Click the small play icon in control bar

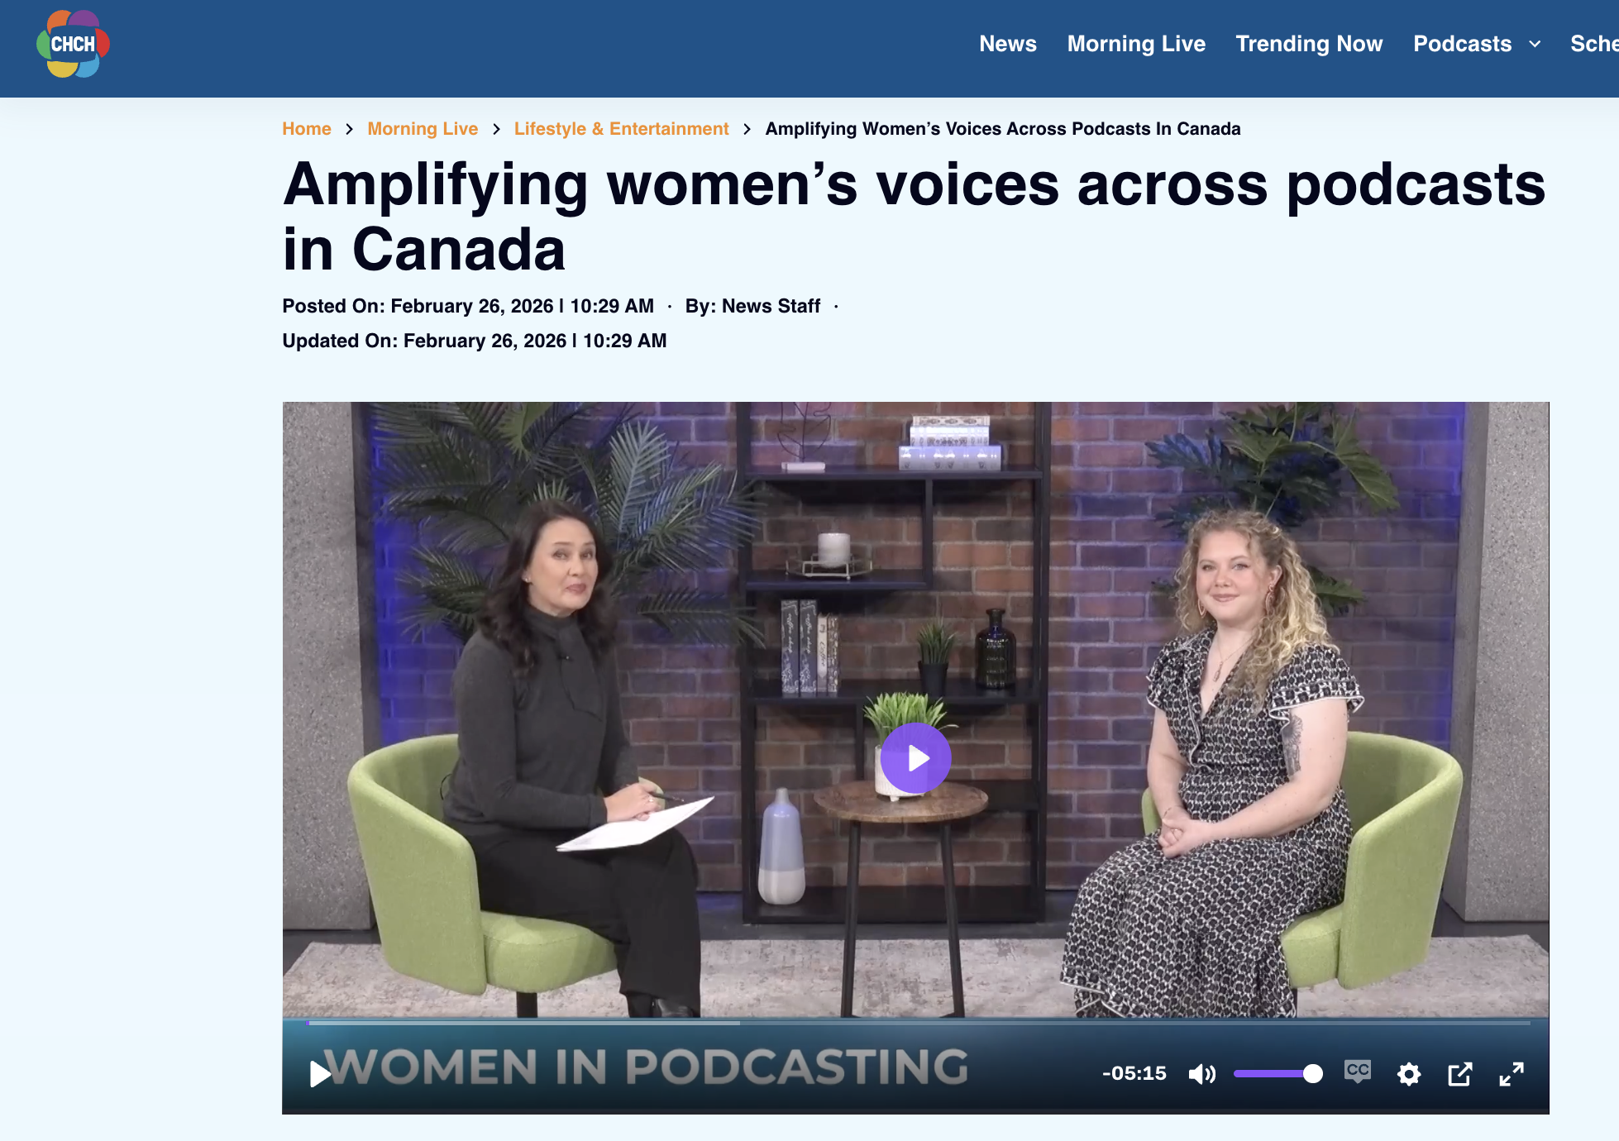319,1074
